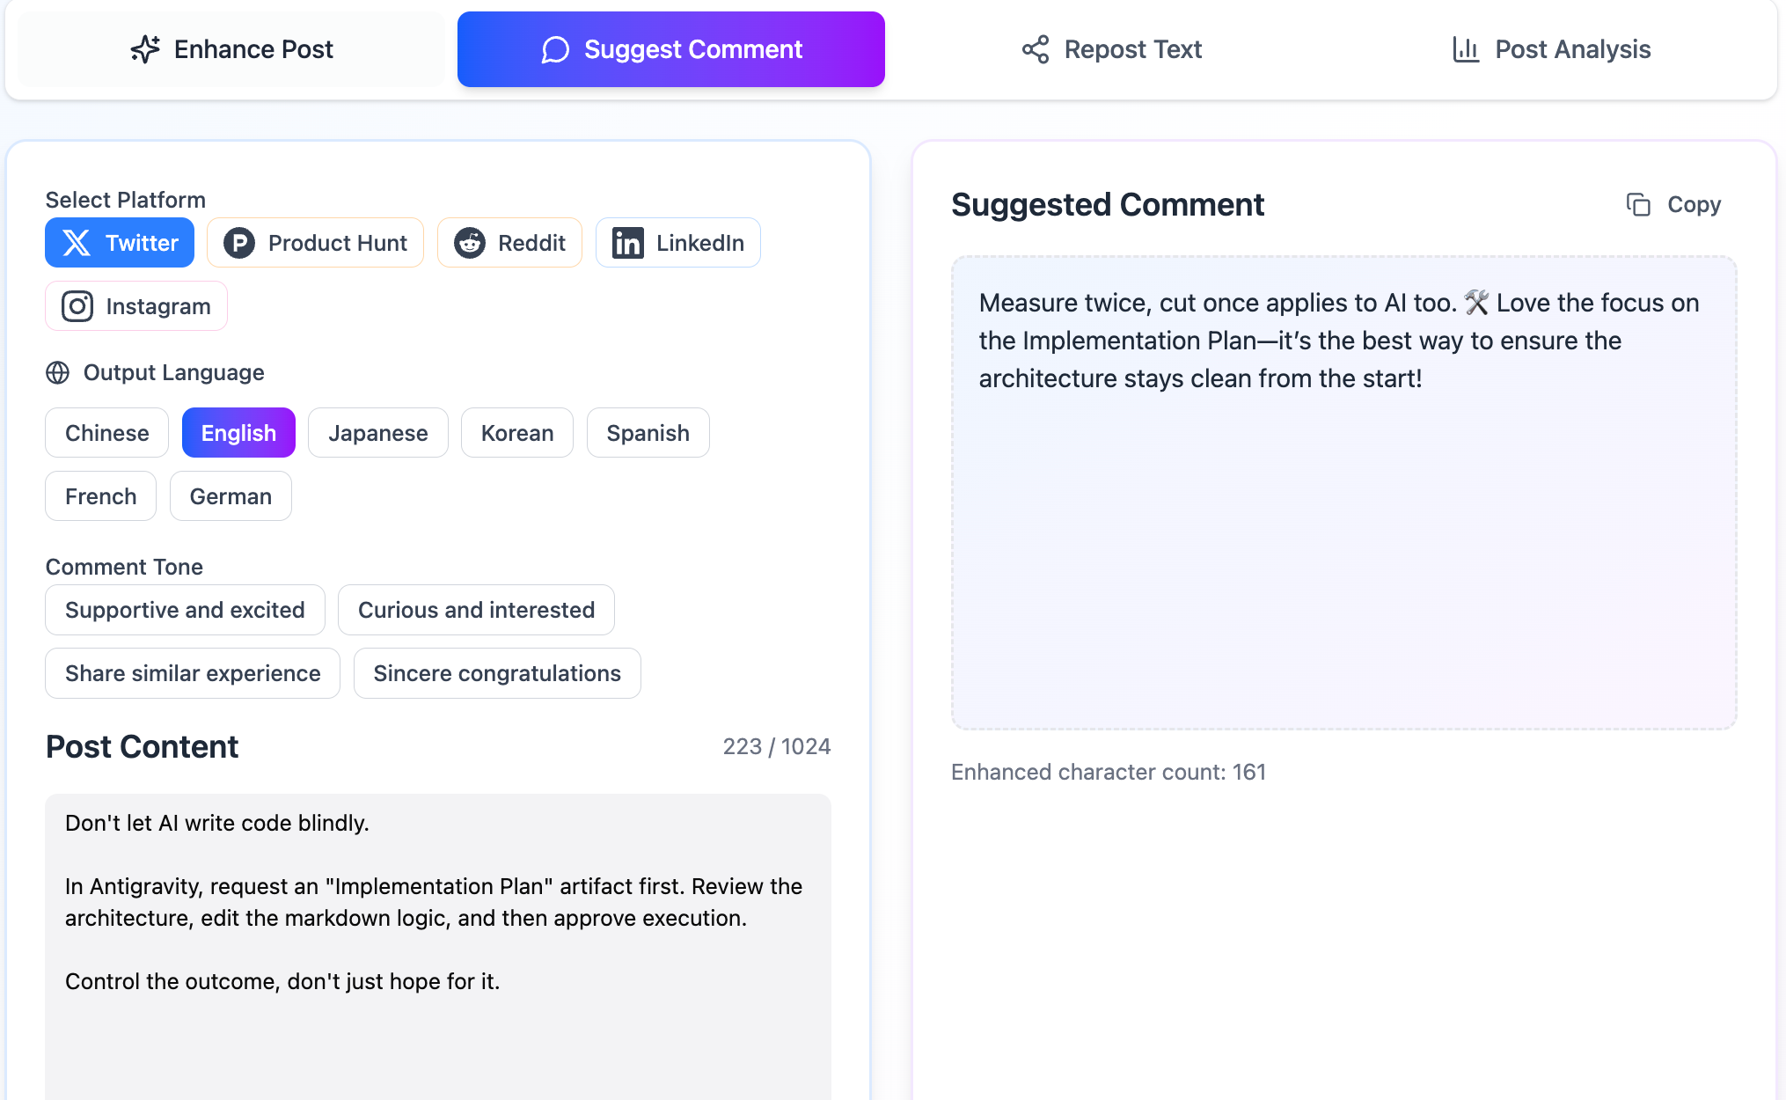Click the Instagram camera icon
This screenshot has height=1100, width=1786.
pyautogui.click(x=77, y=305)
